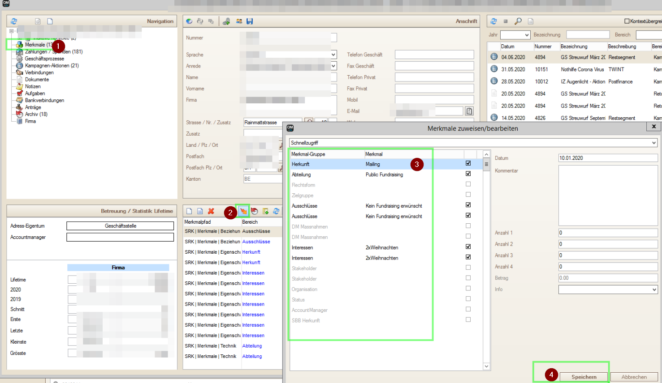Screen dimensions: 662x383
Task: Select Kampagnen-Aktionen (21) in the tree
Action: click(52, 65)
